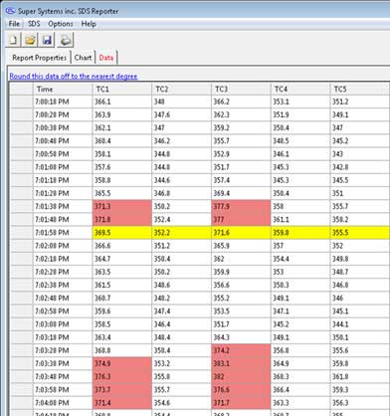Click the New report toolbar icon

pyautogui.click(x=13, y=40)
